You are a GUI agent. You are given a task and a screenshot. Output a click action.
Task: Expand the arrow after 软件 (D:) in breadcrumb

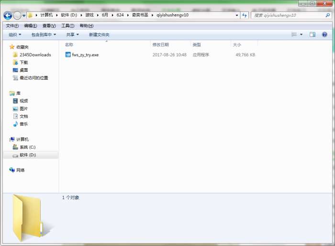click(81, 15)
